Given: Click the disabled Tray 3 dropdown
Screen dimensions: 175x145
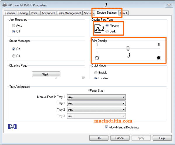Looking at the screenshot, I should click(96, 116).
